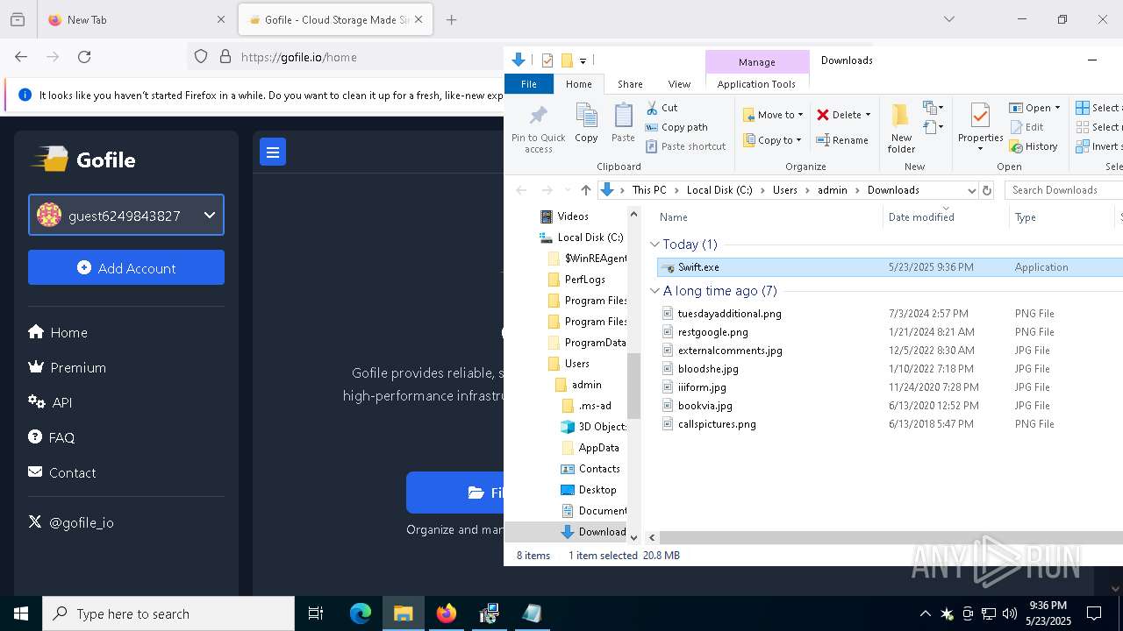The image size is (1123, 631).
Task: Click the History ribbon button
Action: pyautogui.click(x=1034, y=146)
